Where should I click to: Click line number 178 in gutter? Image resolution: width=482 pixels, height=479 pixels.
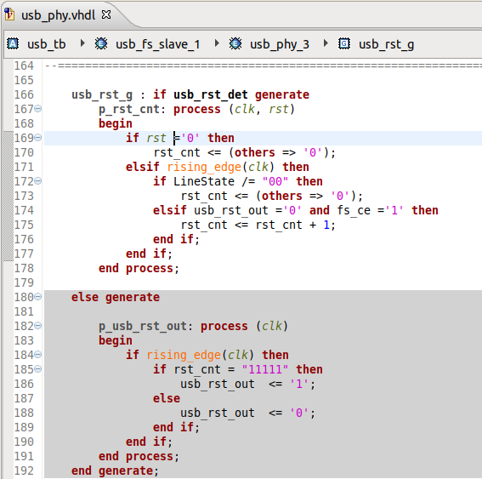(x=24, y=268)
